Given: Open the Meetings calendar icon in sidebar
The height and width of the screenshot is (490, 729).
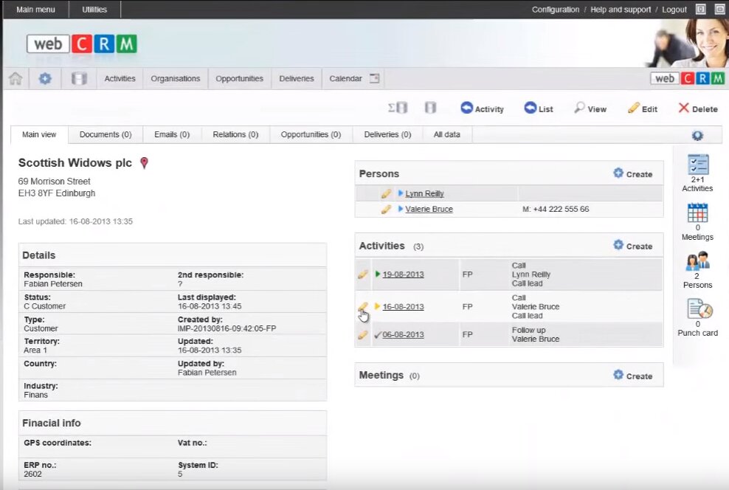Looking at the screenshot, I should click(697, 213).
